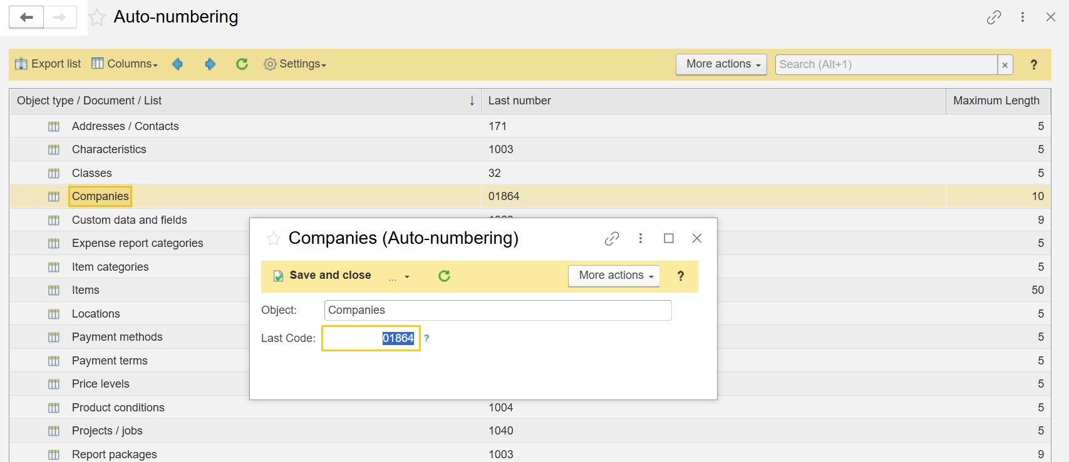This screenshot has height=462, width=1069.
Task: Open help in Companies dialog toolbar
Action: 680,276
